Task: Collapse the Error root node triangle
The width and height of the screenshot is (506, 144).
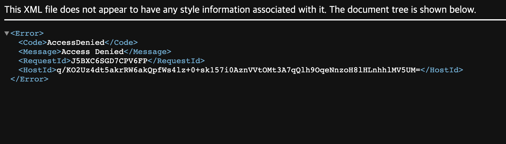Action: (x=7, y=33)
